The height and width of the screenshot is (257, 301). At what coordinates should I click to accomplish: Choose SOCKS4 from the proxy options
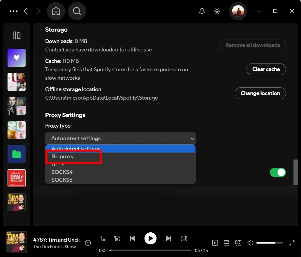pos(62,172)
